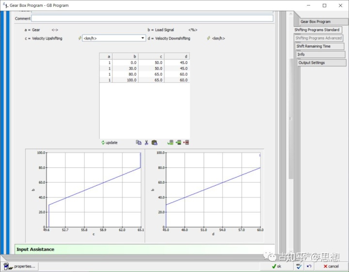This screenshot has height=272, width=349.
Task: Click the update refresh icon
Action: coord(103,143)
